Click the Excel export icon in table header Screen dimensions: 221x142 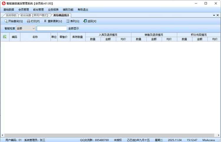(x=5, y=37)
